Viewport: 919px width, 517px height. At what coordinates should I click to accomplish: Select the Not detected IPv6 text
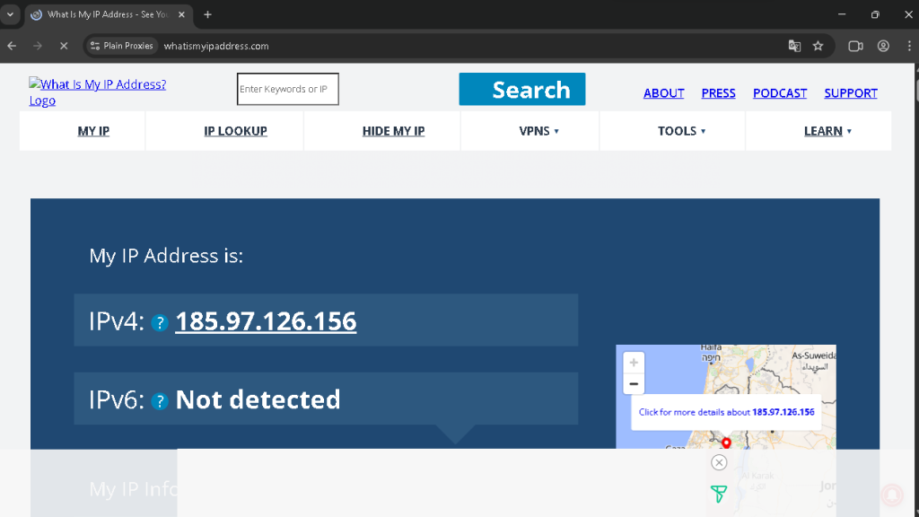point(258,399)
